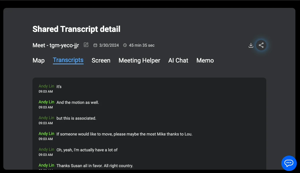Go to the Meeting Helper tab
This screenshot has height=173, width=300.
[x=139, y=60]
